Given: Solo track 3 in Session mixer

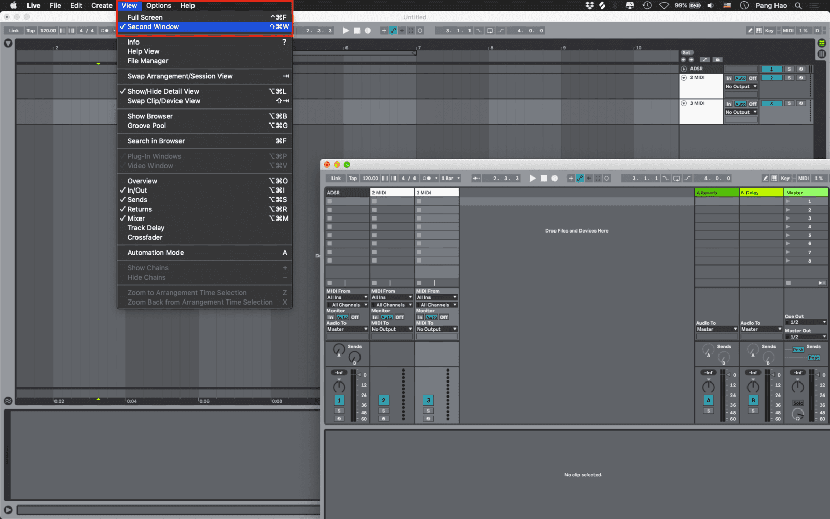Looking at the screenshot, I should [x=428, y=411].
